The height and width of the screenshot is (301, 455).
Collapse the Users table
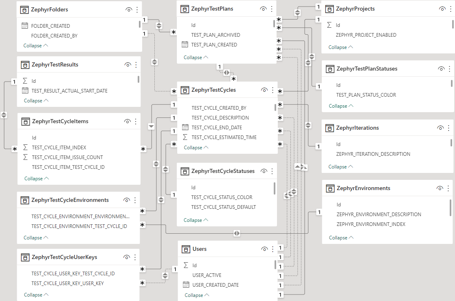[196, 295]
